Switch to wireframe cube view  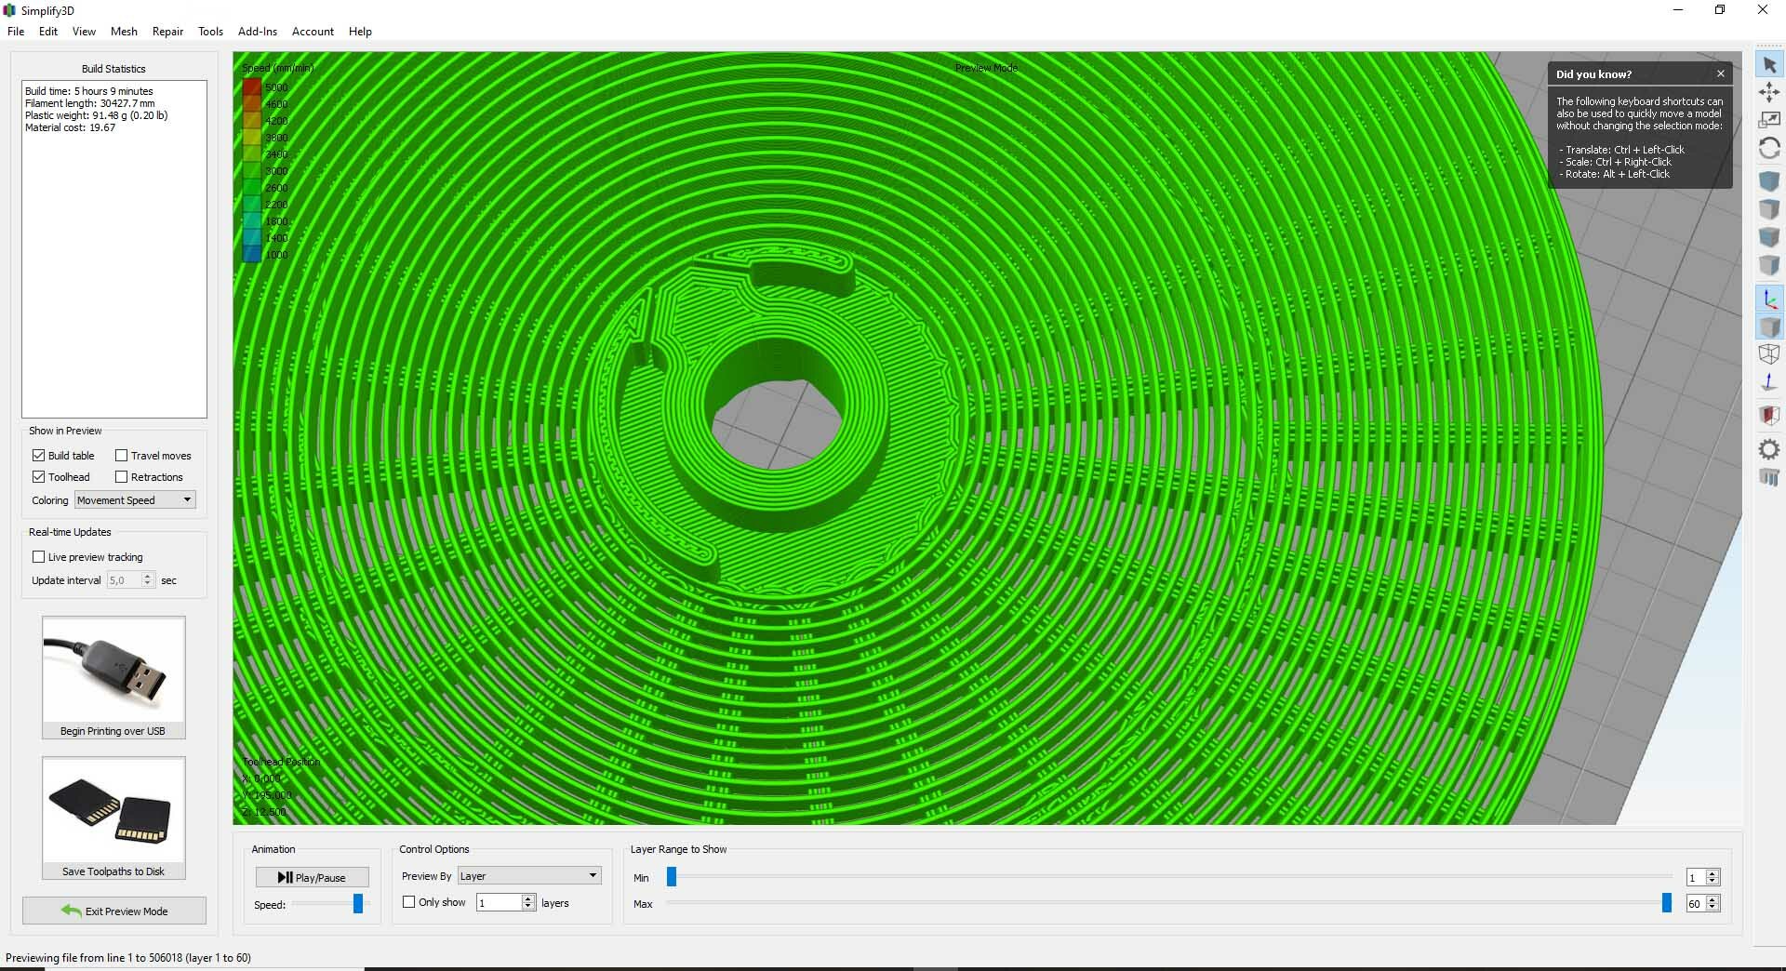point(1769,354)
